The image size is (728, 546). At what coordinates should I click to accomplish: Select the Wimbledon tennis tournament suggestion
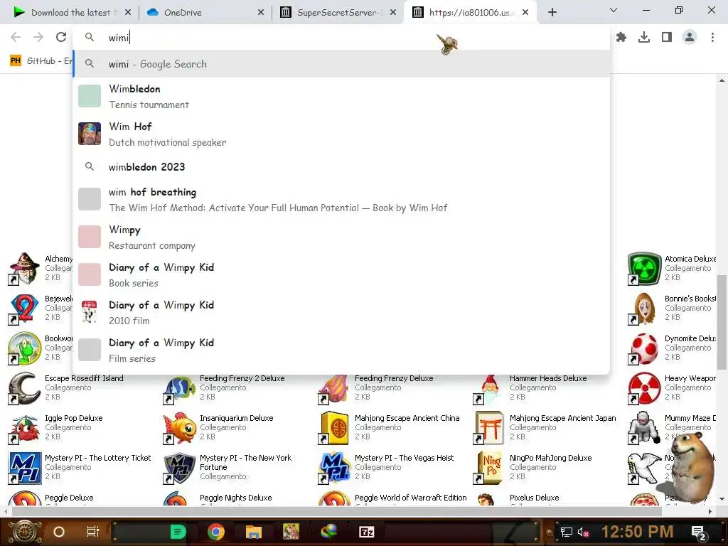(341, 96)
